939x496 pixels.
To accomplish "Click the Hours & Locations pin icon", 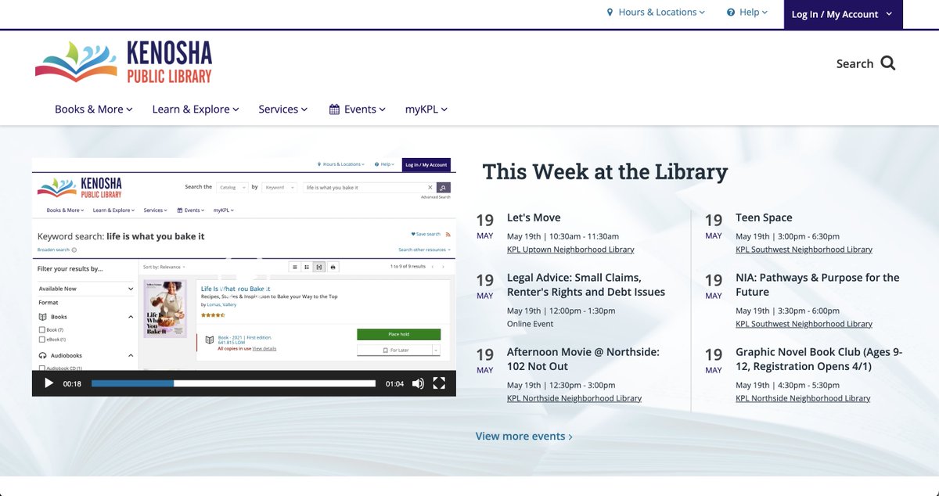I will click(x=610, y=13).
